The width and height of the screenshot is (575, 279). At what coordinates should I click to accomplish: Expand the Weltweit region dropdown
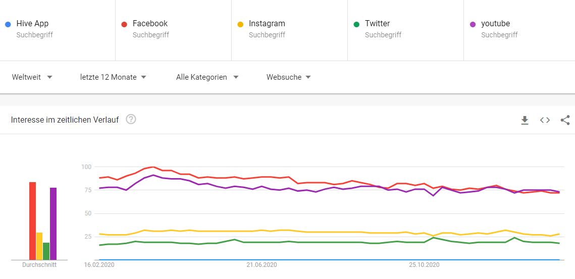click(32, 77)
